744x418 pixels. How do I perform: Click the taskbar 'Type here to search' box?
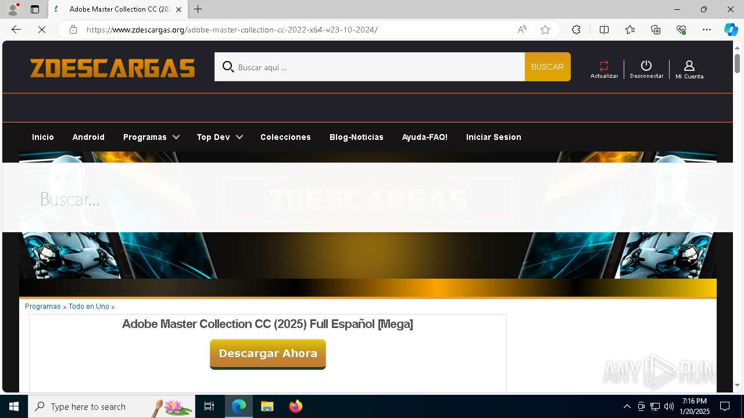click(x=112, y=406)
